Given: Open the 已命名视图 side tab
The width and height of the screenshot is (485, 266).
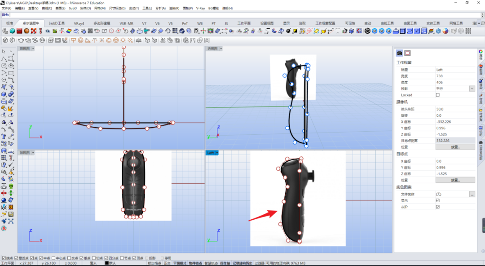Looking at the screenshot, I should pyautogui.click(x=481, y=150).
